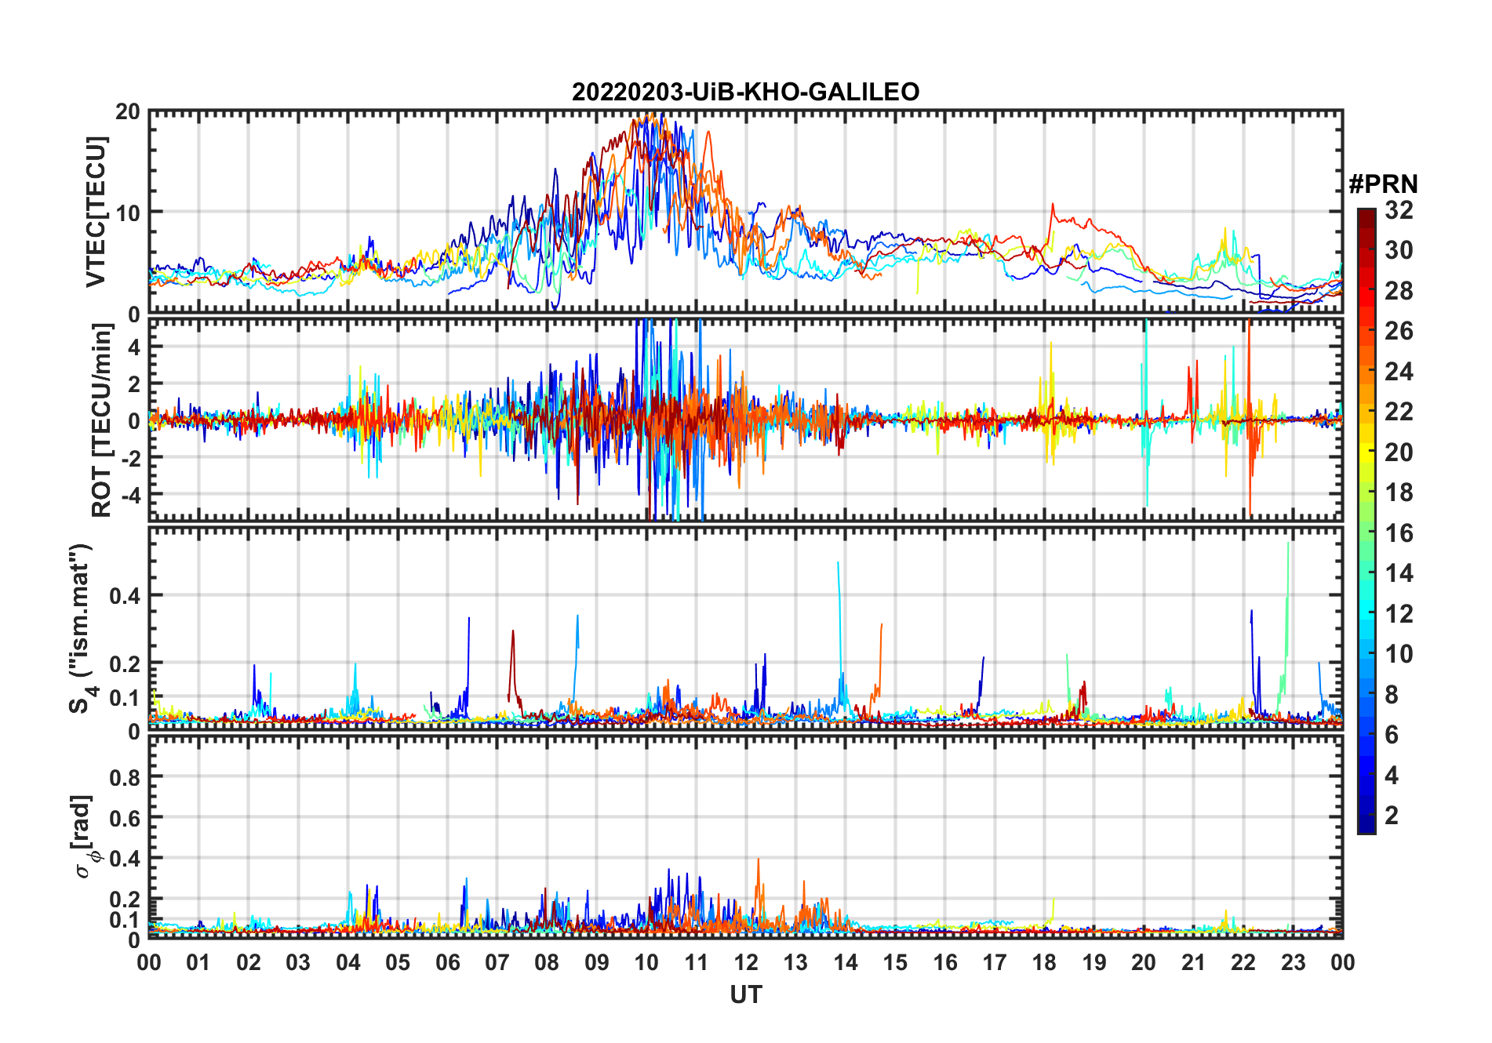Click the σφ[rad] y-axis label

click(x=85, y=837)
